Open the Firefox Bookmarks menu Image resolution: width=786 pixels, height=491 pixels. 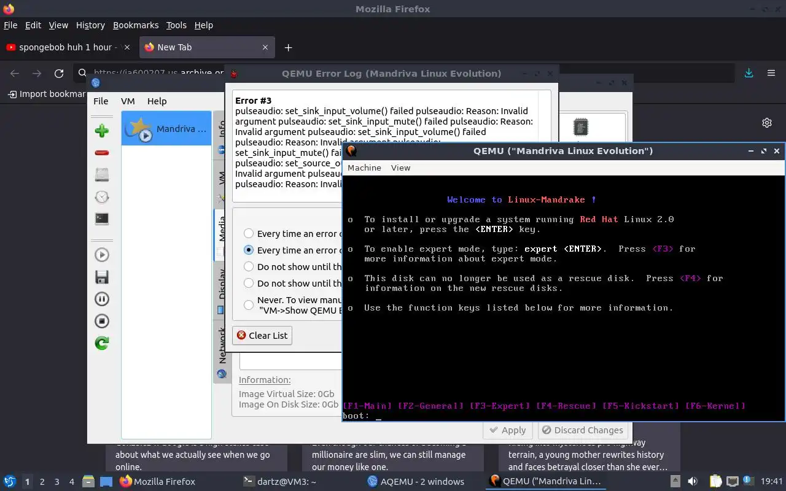click(136, 25)
